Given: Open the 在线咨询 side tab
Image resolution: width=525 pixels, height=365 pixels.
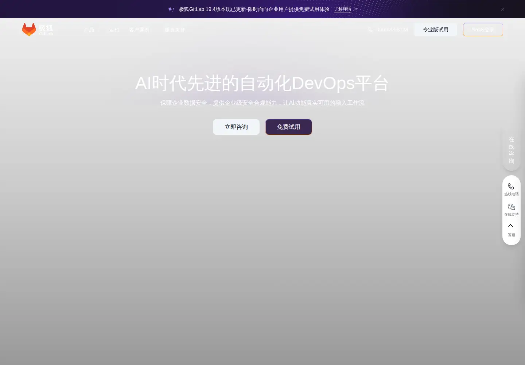Looking at the screenshot, I should click(512, 150).
